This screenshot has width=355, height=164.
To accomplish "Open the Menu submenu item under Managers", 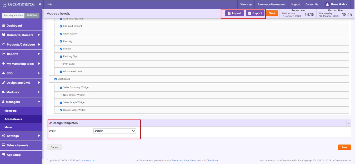I will pyautogui.click(x=21, y=127).
